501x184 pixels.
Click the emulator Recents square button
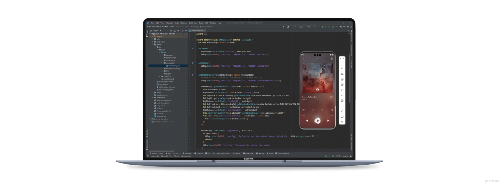(x=342, y=122)
